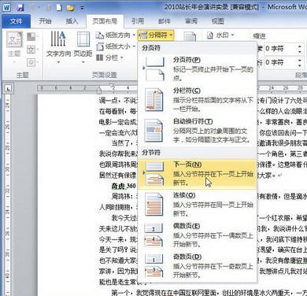Screen dimensions: 307x296
Task: Click the 自动换行符 text wrap icon
Action: [x=153, y=131]
